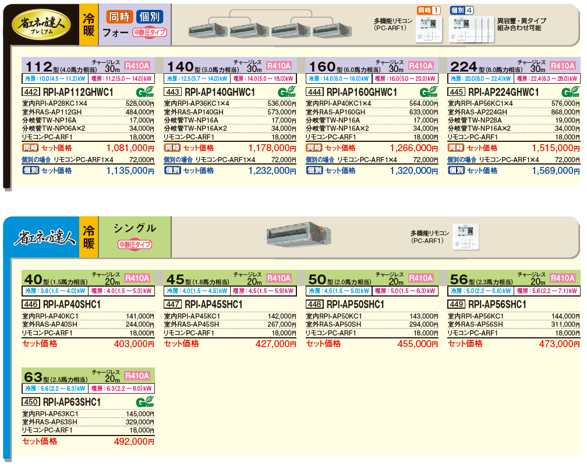Click the 112型 (4.0馬力相当) heading

click(x=61, y=67)
